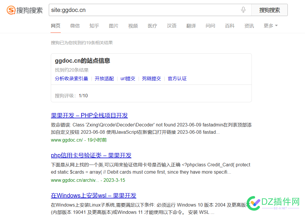Activate the microphone voice search icon
Image resolution: width=305 pixels, height=215 pixels.
[x=243, y=10]
